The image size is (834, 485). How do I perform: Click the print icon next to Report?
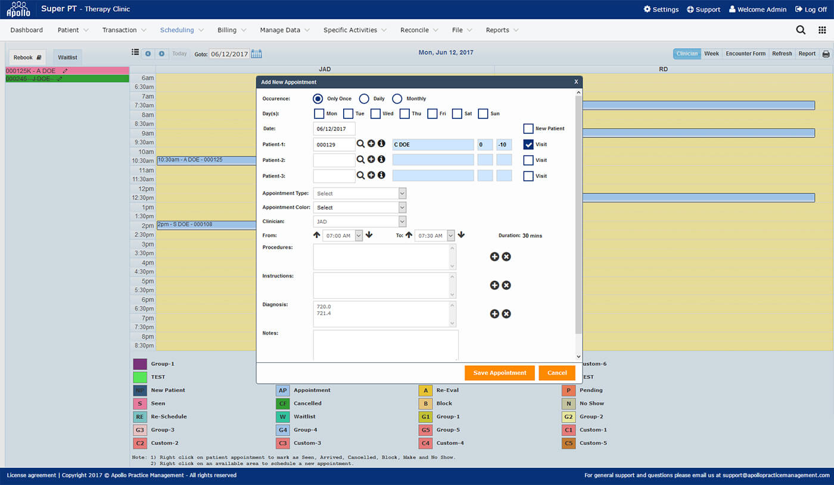(x=826, y=54)
